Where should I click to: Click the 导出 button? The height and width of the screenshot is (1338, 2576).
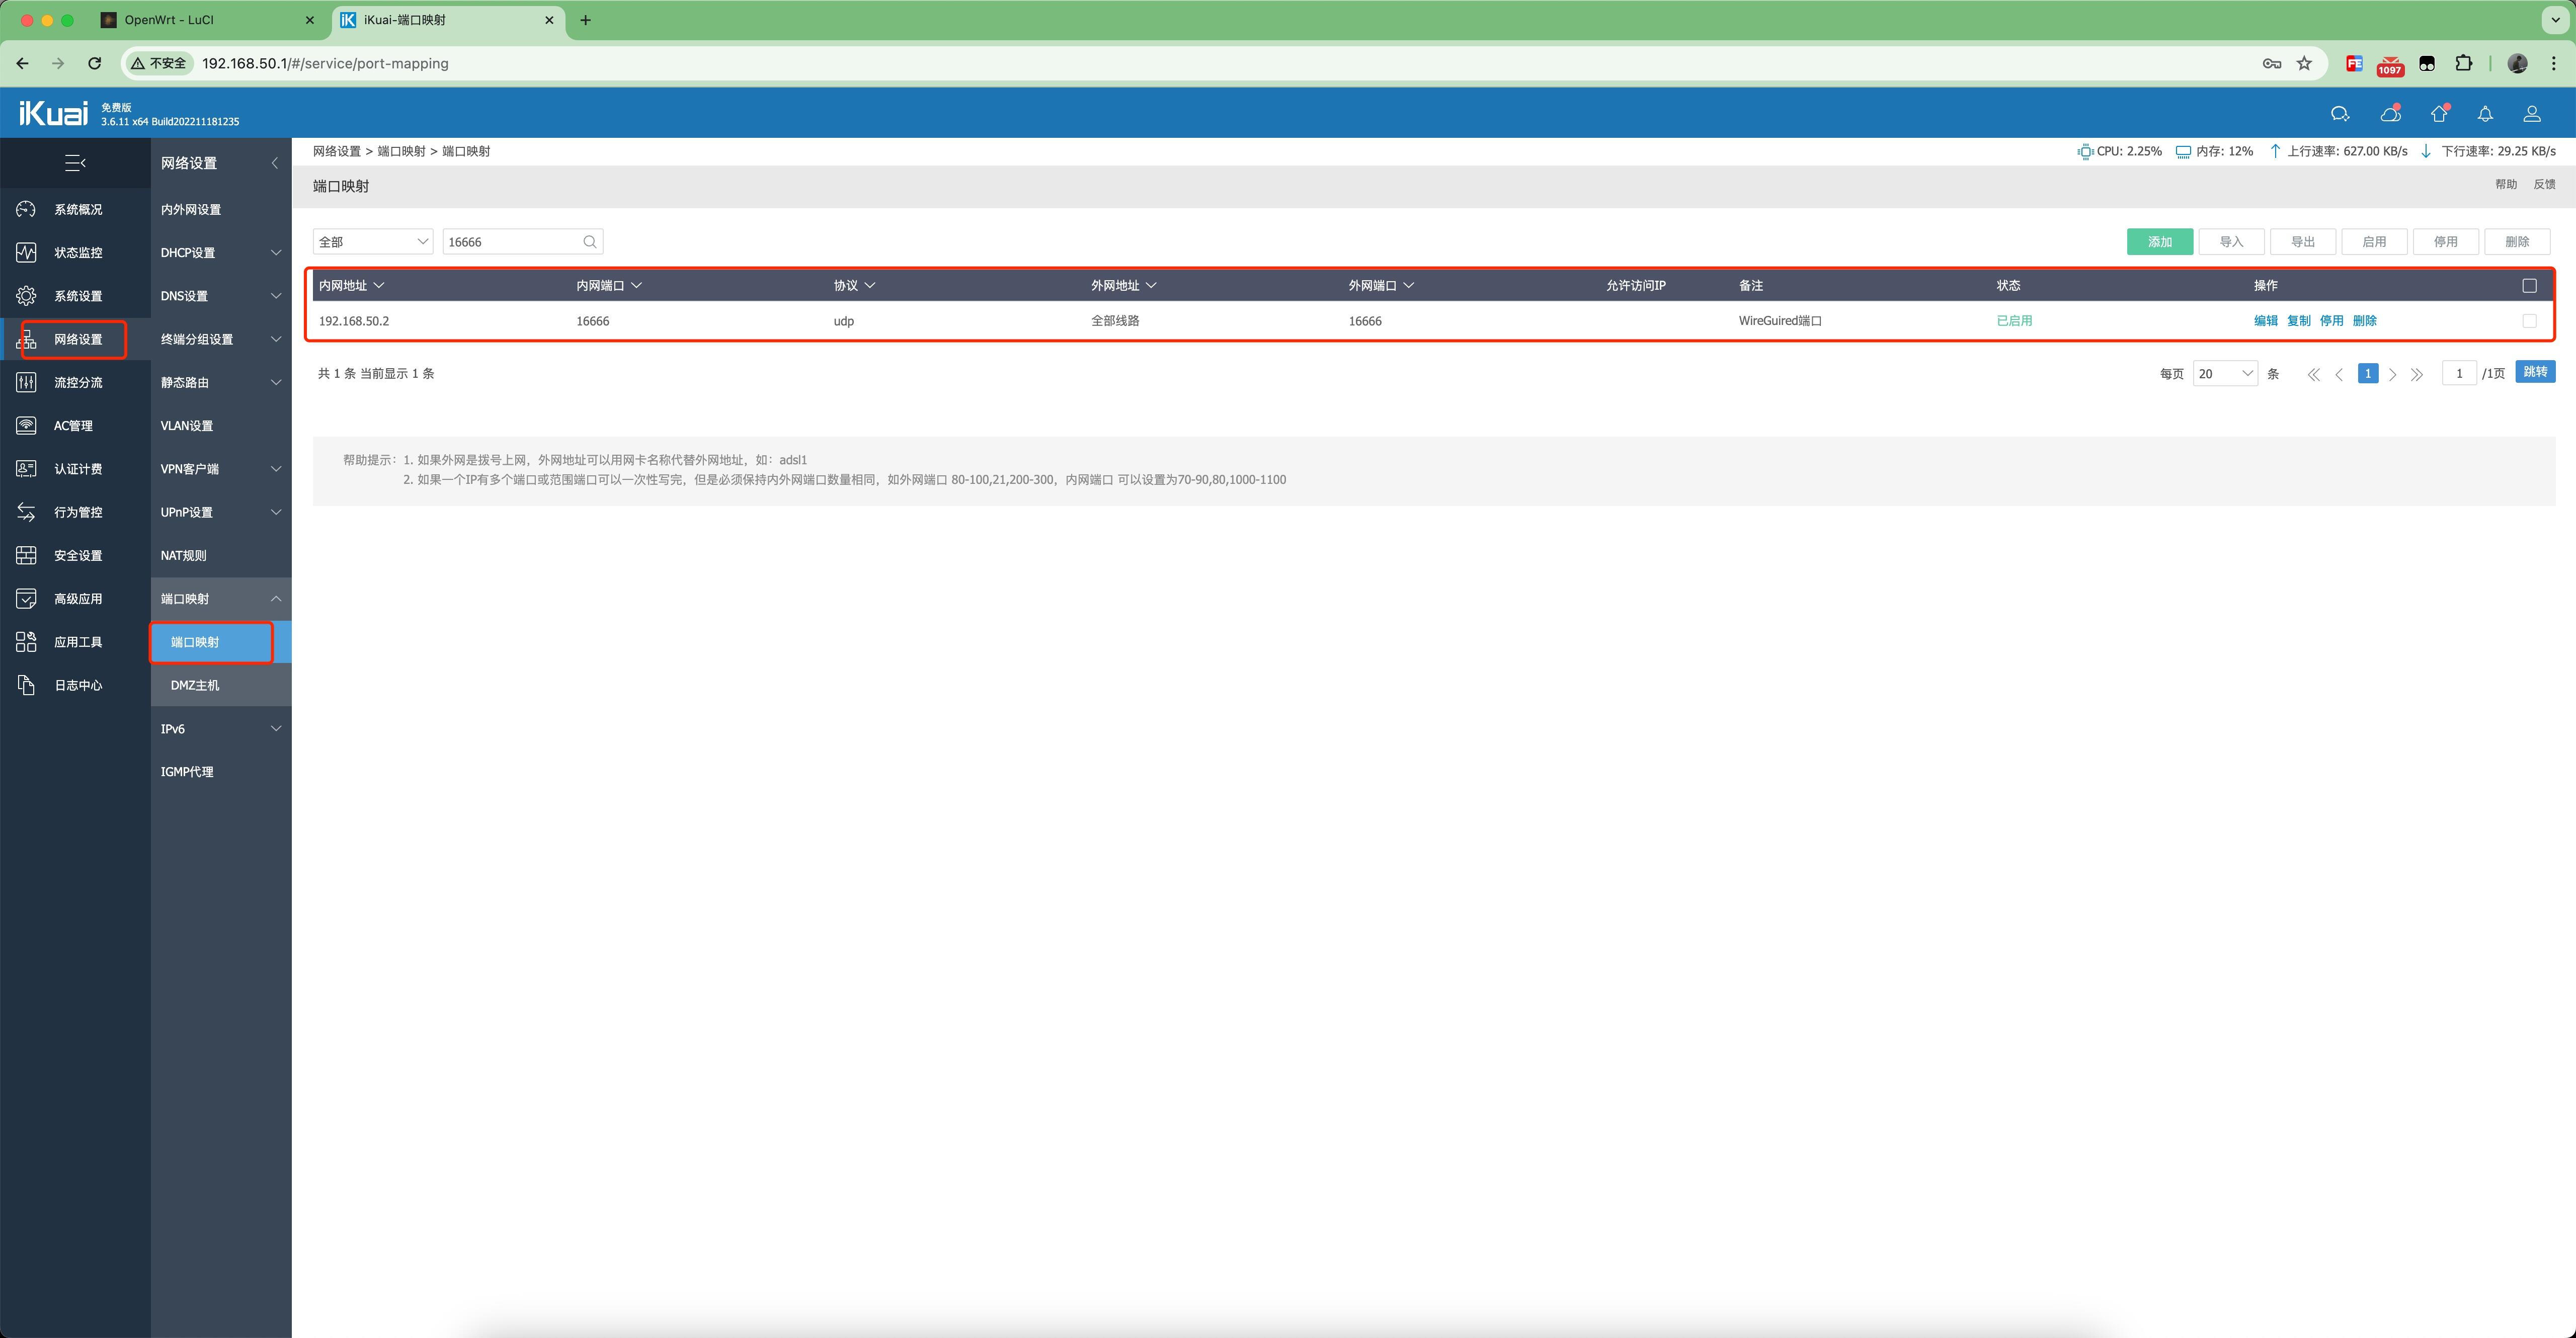point(2303,242)
